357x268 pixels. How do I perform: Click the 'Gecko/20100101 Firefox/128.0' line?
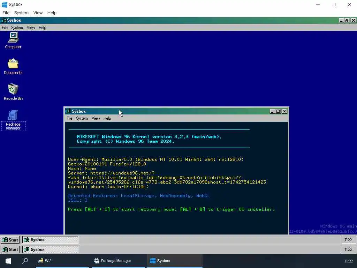point(107,164)
